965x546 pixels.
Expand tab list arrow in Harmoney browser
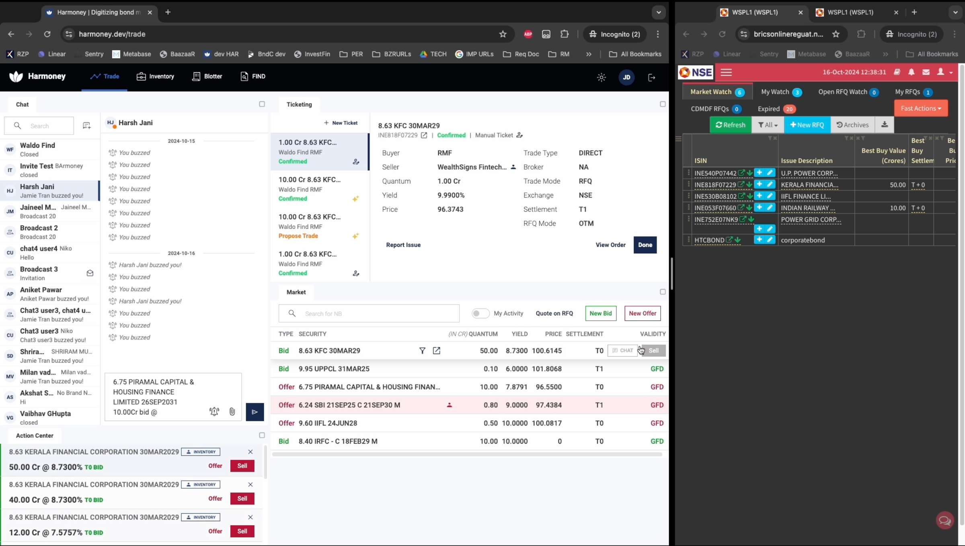click(658, 12)
